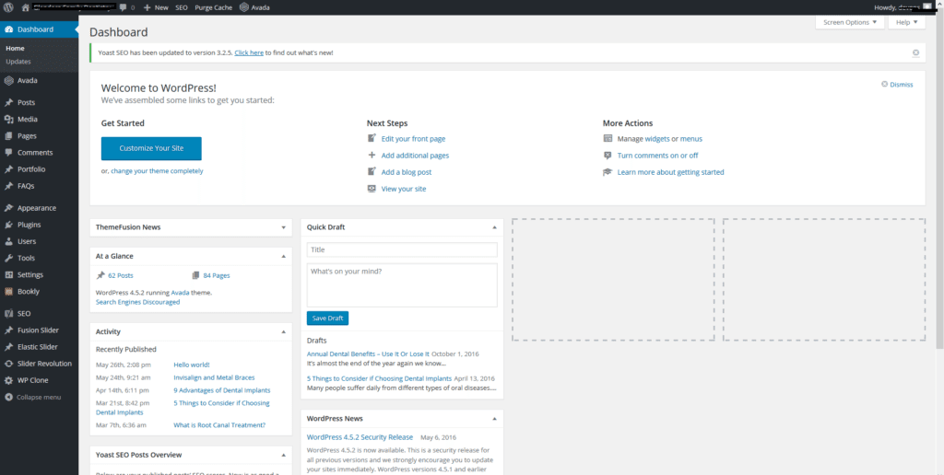The width and height of the screenshot is (944, 475).
Task: Open 'Annual Dental Benefits' draft
Action: point(368,354)
